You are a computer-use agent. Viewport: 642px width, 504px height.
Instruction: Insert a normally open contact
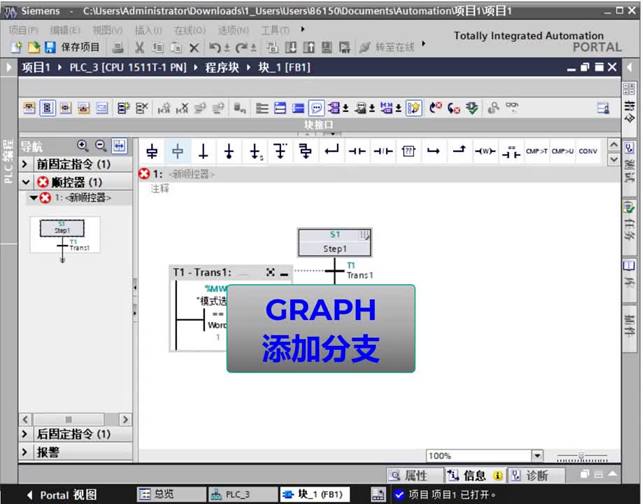pyautogui.click(x=357, y=152)
